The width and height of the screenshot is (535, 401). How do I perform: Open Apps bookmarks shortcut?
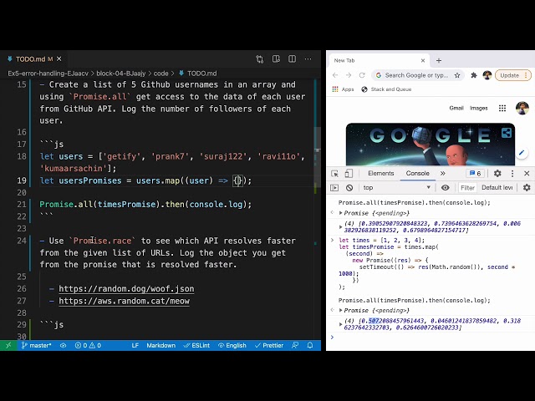pos(344,89)
